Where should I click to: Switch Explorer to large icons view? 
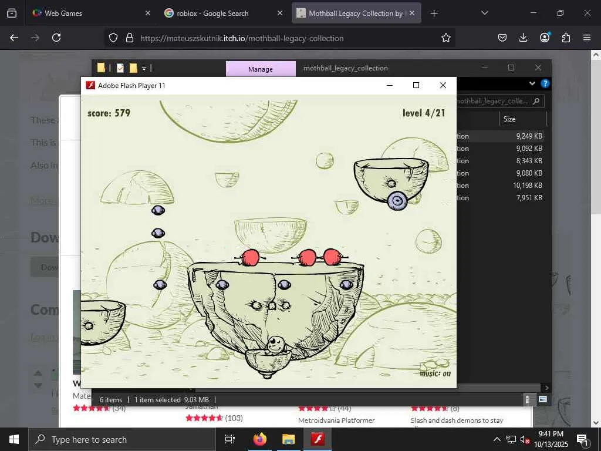pos(542,399)
